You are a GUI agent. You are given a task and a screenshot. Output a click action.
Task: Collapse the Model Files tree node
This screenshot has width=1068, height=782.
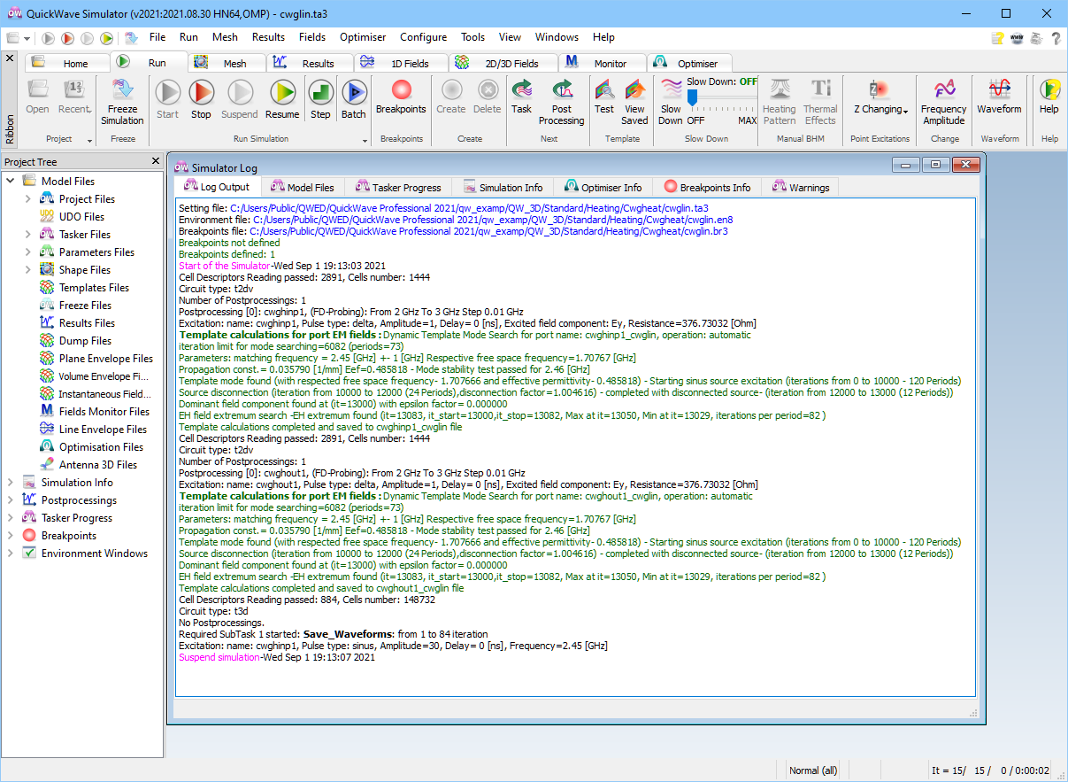(11, 182)
